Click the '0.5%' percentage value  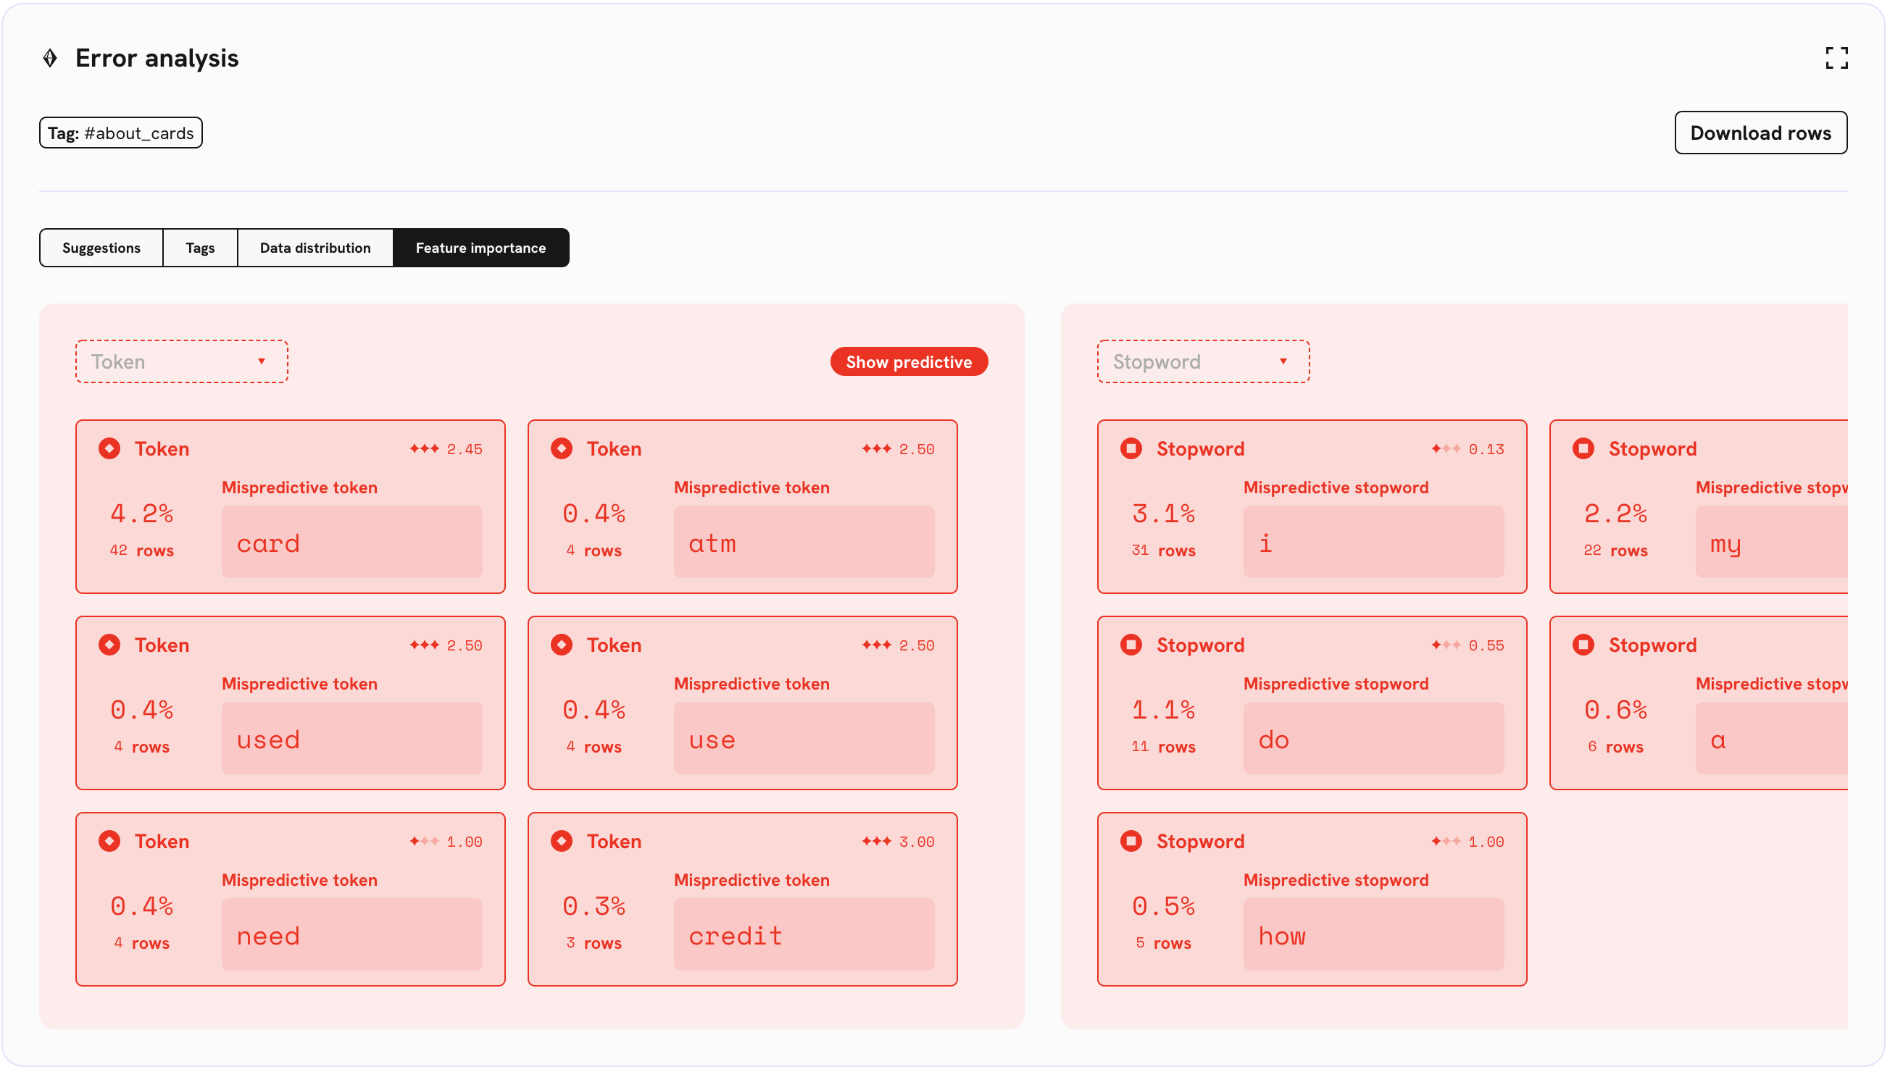[1165, 907]
